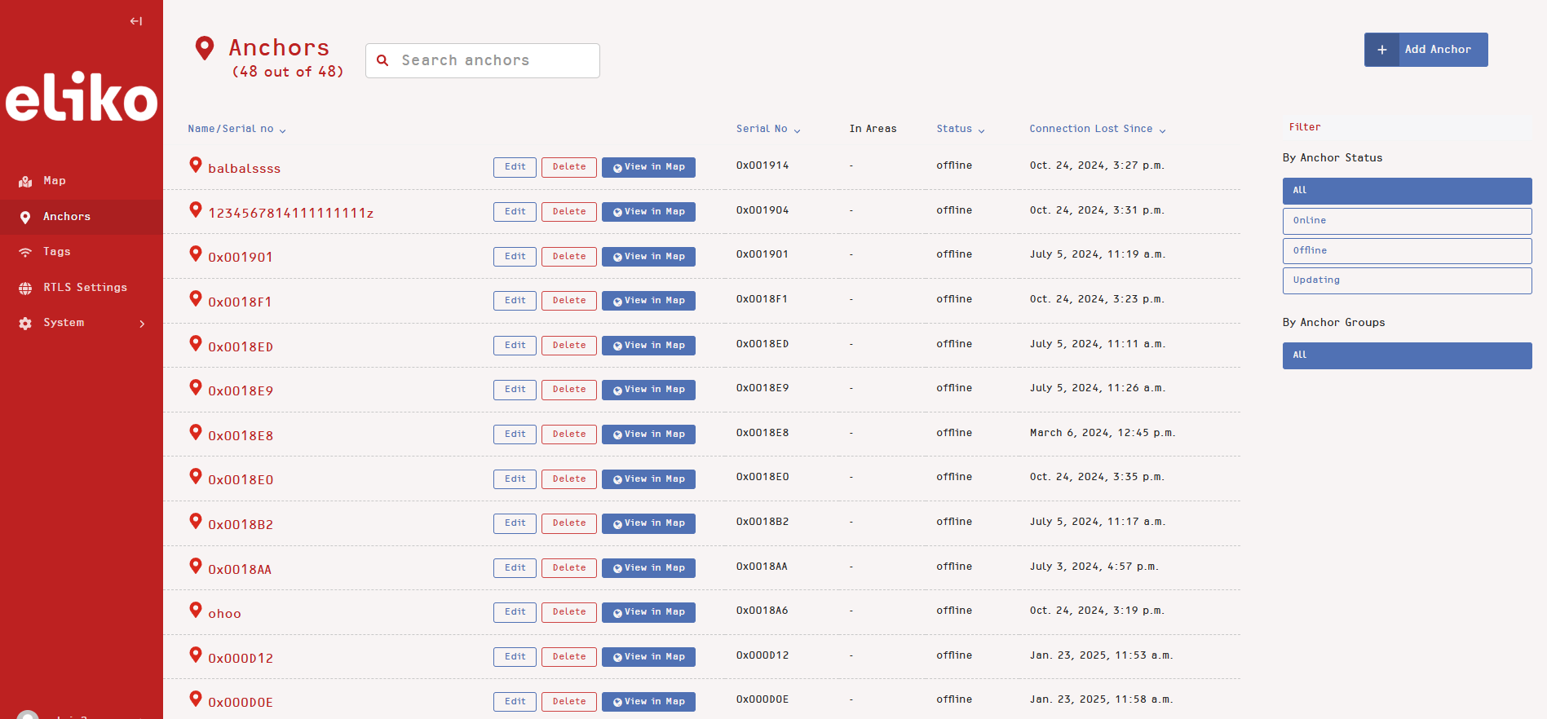The height and width of the screenshot is (719, 1547).
Task: Click the eliko logo
Action: pyautogui.click(x=82, y=97)
